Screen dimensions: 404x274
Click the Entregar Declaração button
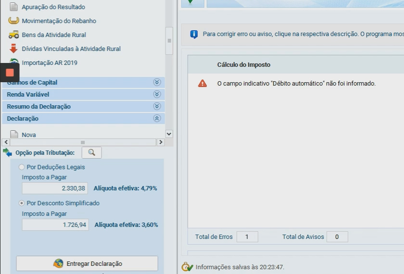pos(87,263)
